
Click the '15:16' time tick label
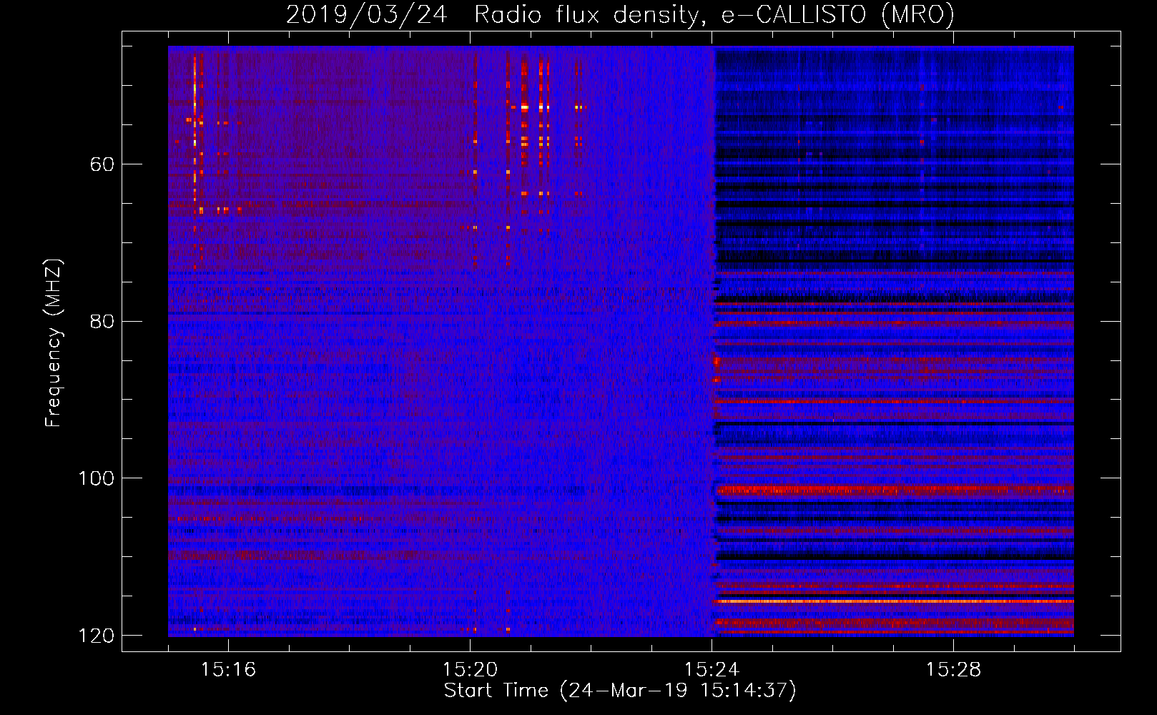point(228,670)
